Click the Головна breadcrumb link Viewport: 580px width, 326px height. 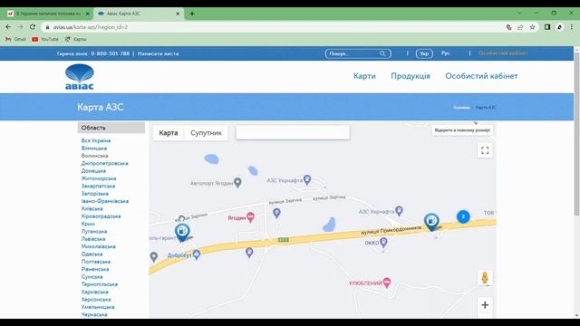point(461,108)
